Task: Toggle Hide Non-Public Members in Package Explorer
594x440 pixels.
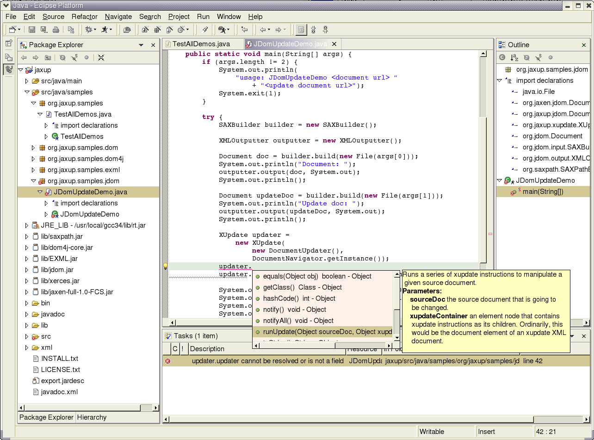Action: click(87, 58)
